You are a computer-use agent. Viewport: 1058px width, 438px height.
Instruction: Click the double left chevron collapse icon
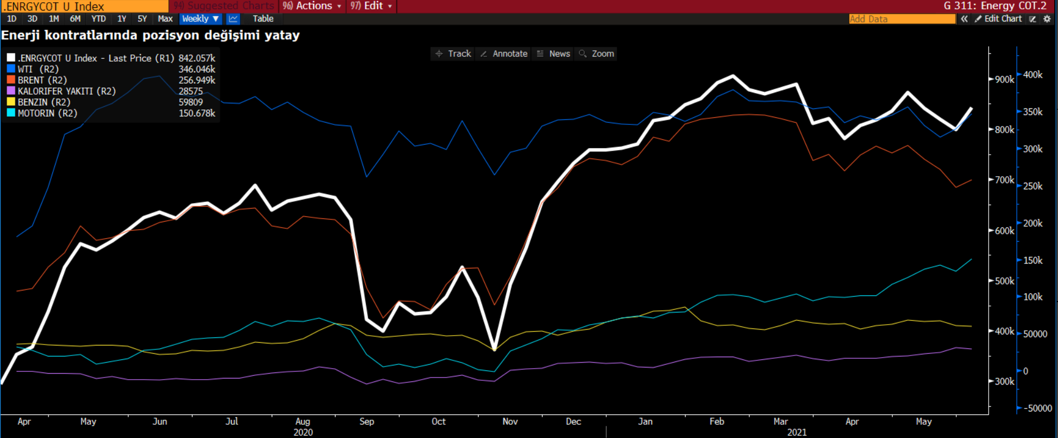964,19
